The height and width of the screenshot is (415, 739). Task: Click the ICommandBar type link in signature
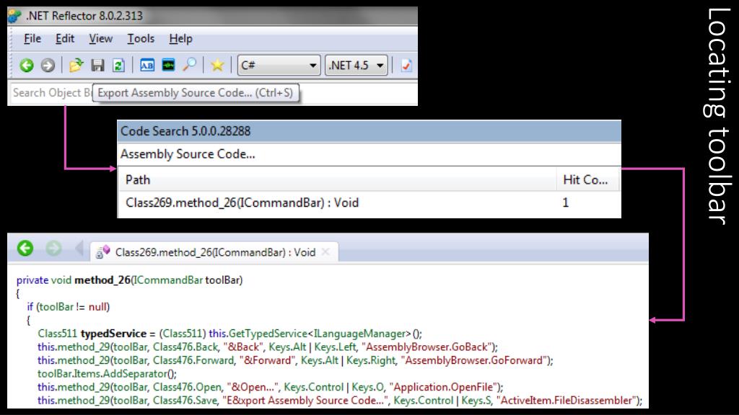pyautogui.click(x=168, y=280)
